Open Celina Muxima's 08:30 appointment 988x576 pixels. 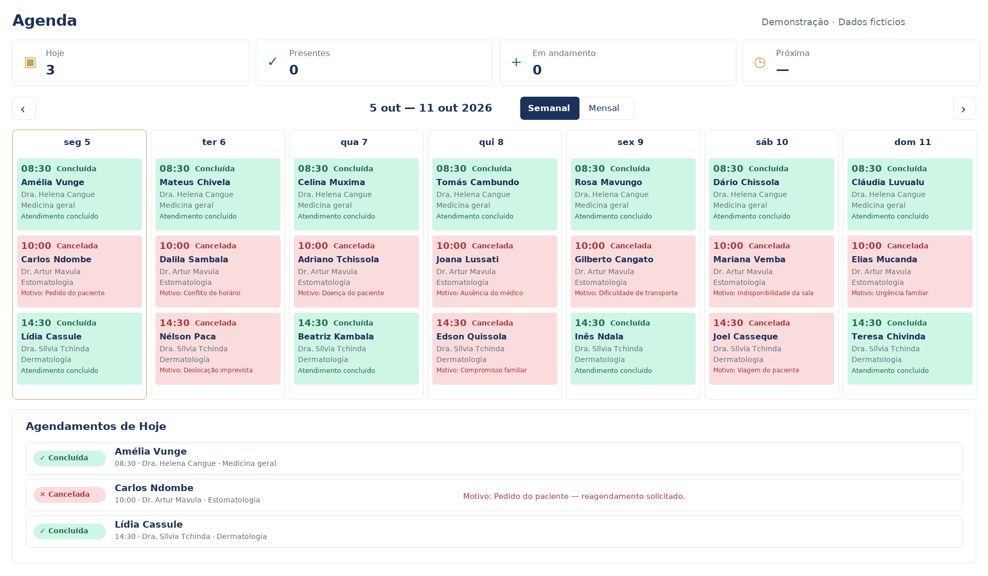tap(356, 194)
